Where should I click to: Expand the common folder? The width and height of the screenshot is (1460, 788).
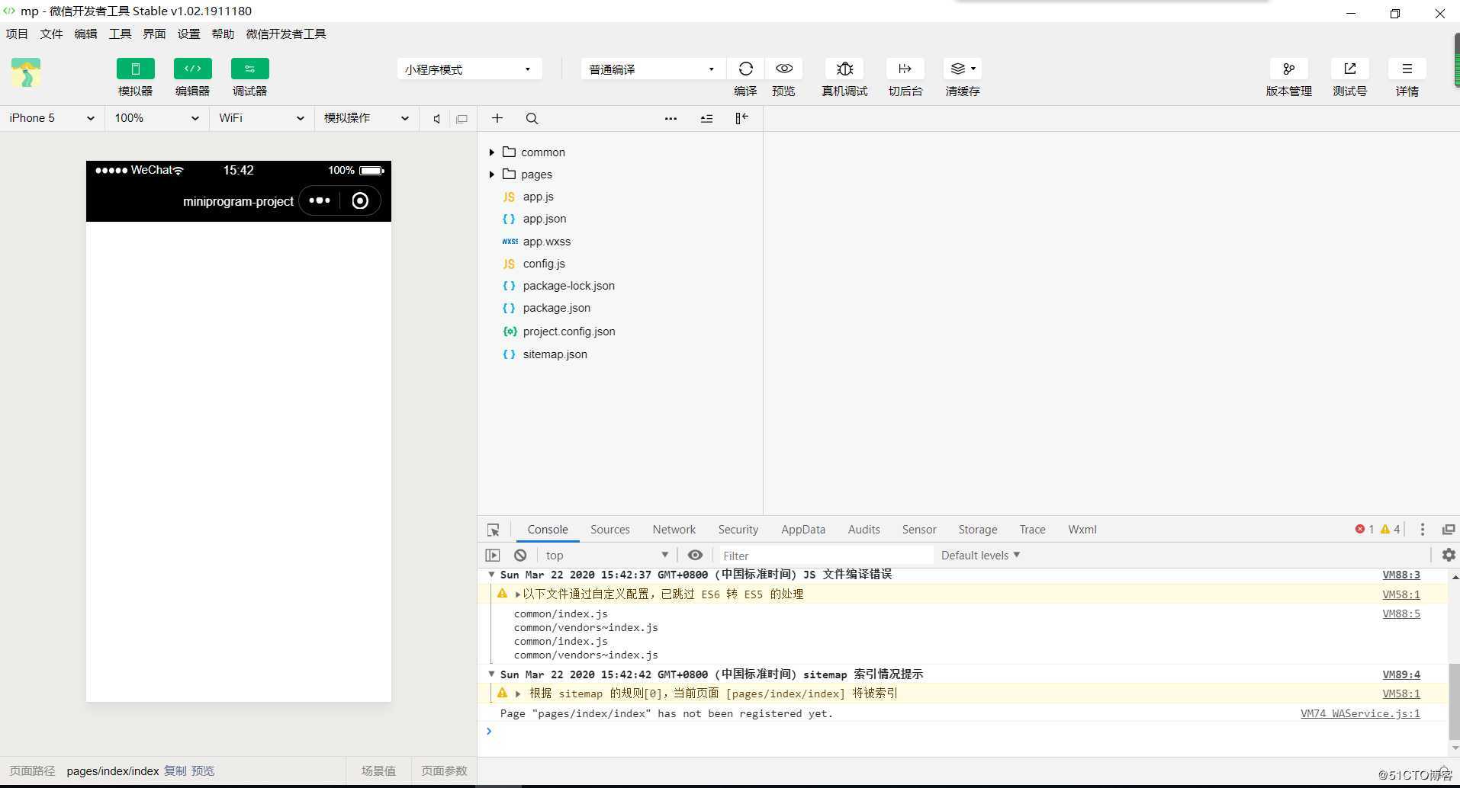click(492, 152)
